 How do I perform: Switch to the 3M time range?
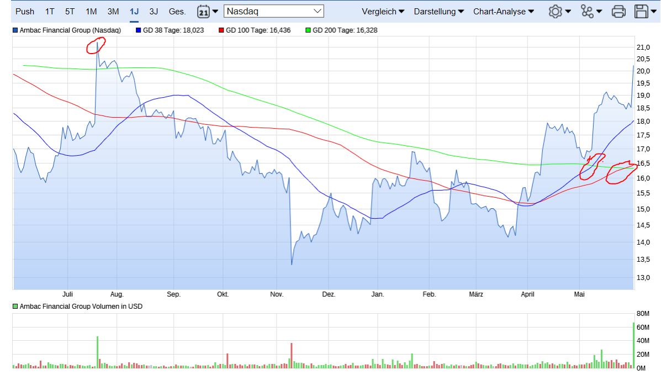[x=113, y=11]
